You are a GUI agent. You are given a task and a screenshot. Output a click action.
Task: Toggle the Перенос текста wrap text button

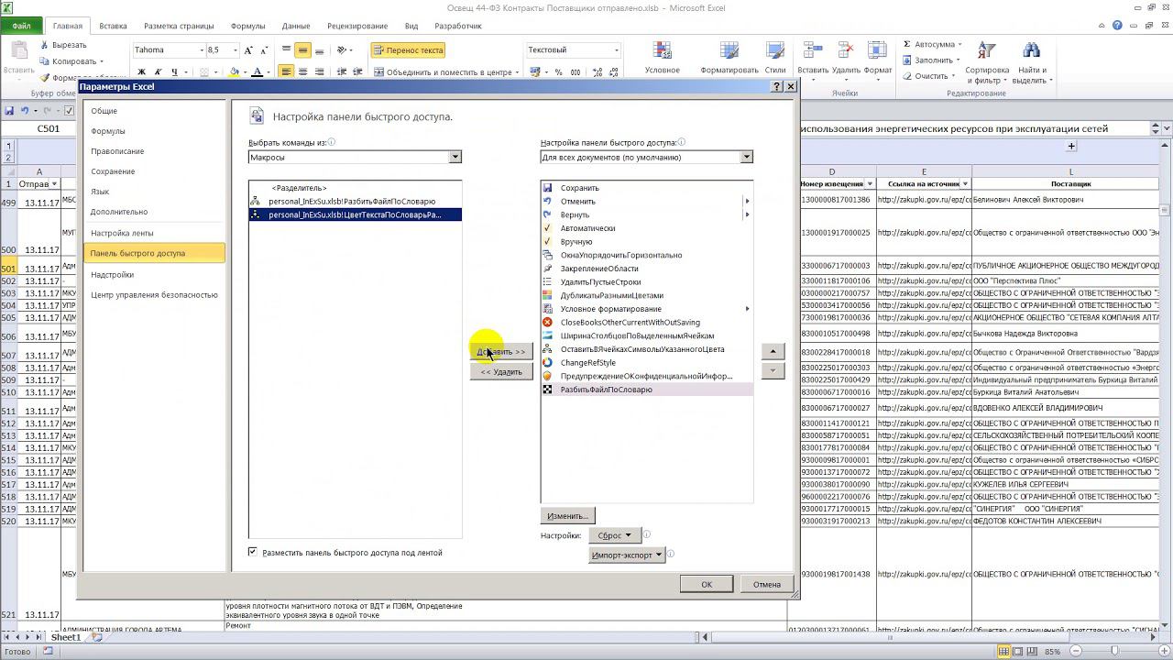[408, 50]
